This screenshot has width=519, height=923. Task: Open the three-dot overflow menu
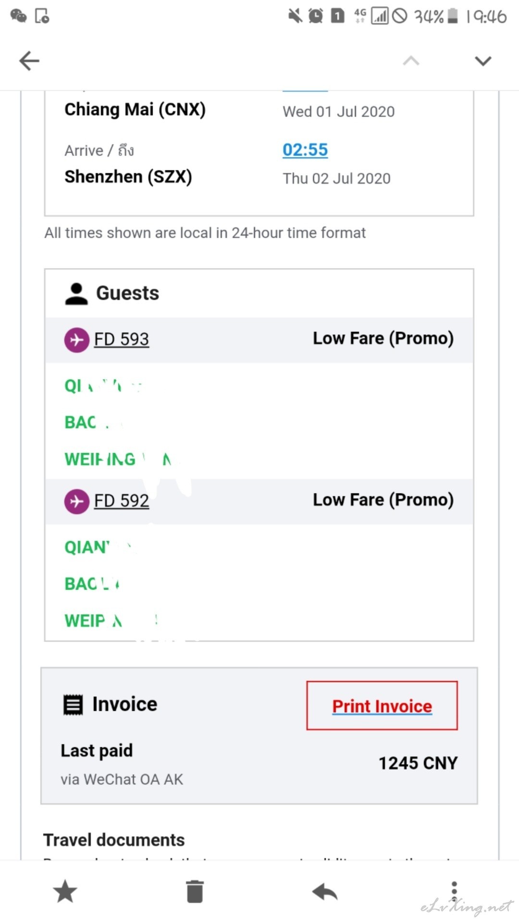coord(454,892)
